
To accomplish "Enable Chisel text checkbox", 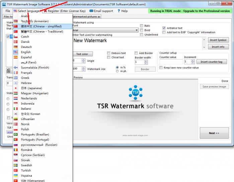I will (109, 57).
